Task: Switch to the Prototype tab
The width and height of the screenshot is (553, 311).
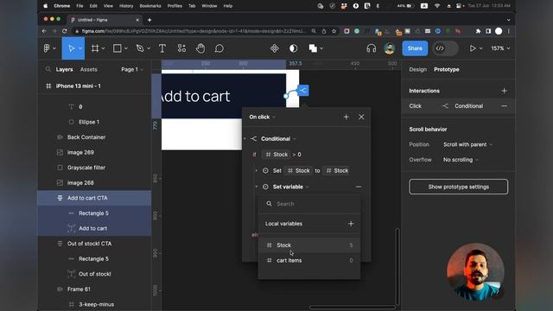Action: coord(447,69)
